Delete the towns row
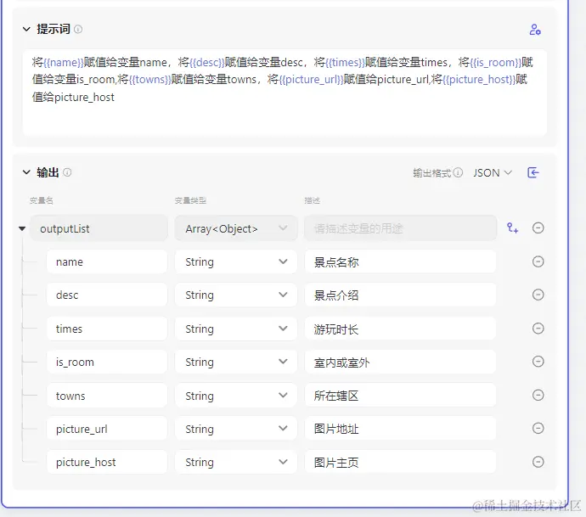Image resolution: width=586 pixels, height=517 pixels. click(x=538, y=395)
